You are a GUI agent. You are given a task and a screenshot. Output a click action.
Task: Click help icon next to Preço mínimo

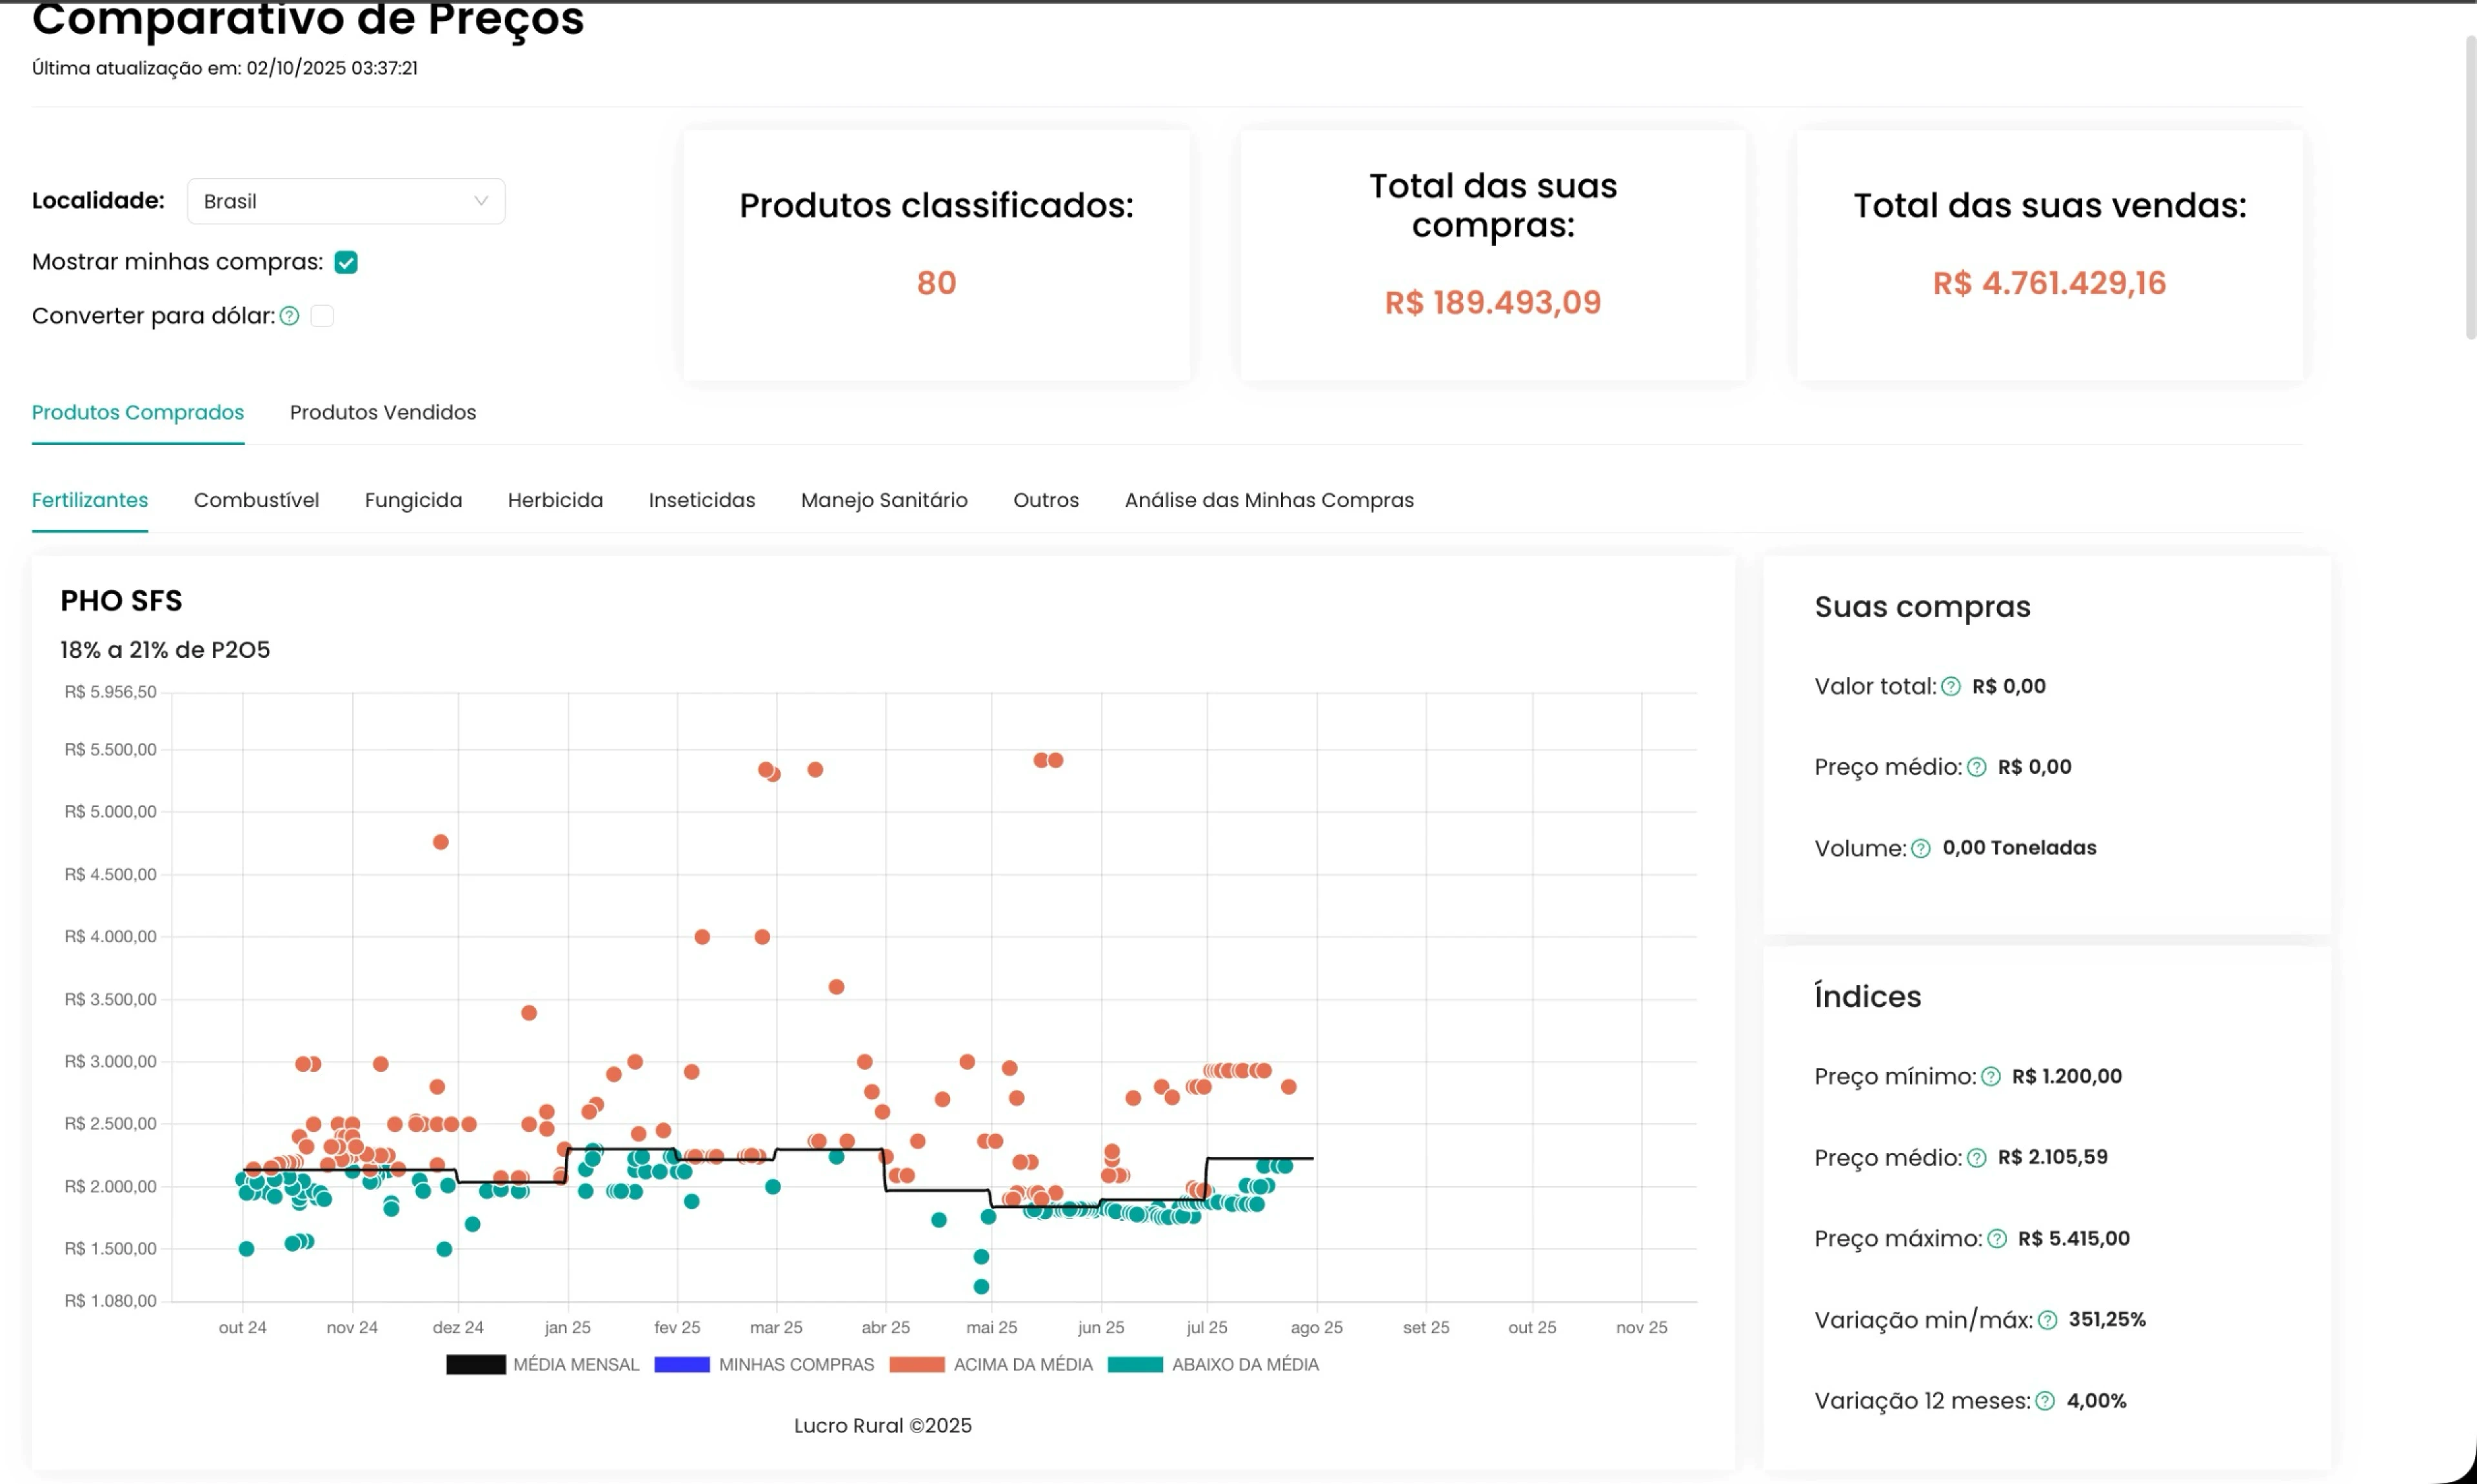(x=1990, y=1076)
